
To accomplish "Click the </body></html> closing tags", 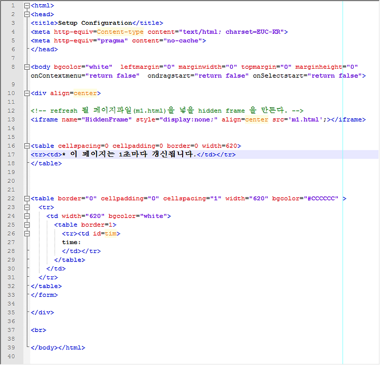I will coord(58,348).
